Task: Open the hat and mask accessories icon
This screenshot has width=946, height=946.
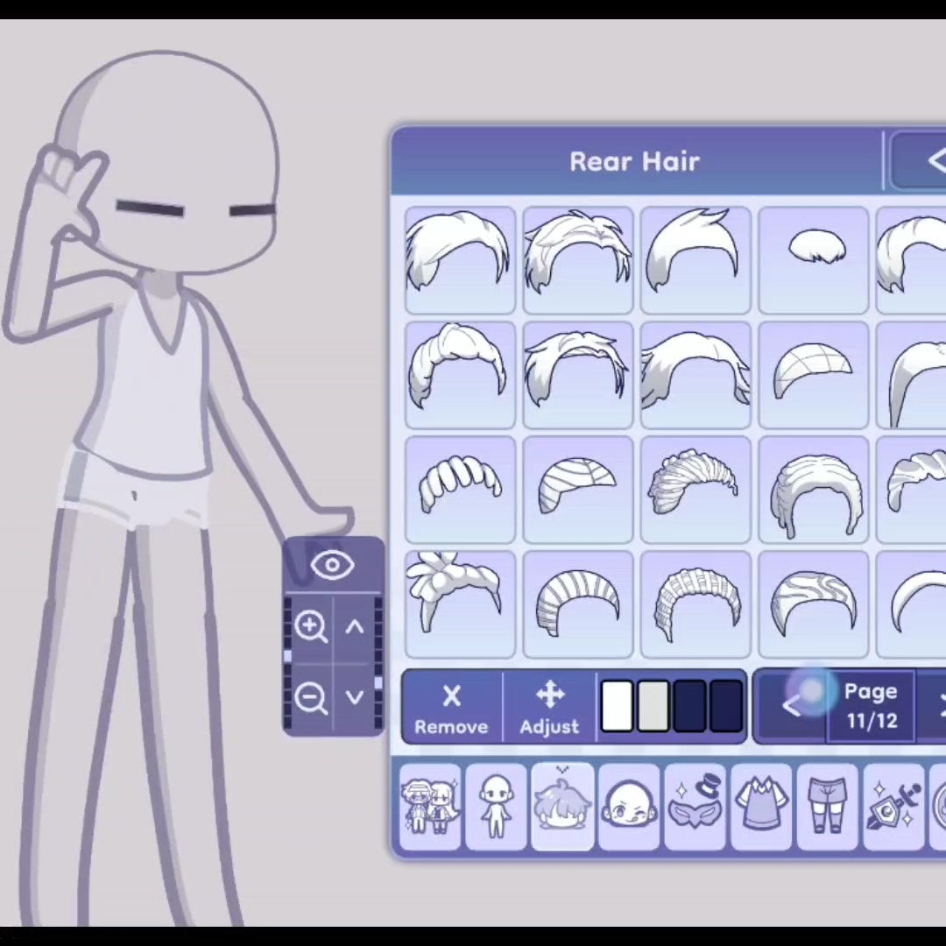Action: 695,807
